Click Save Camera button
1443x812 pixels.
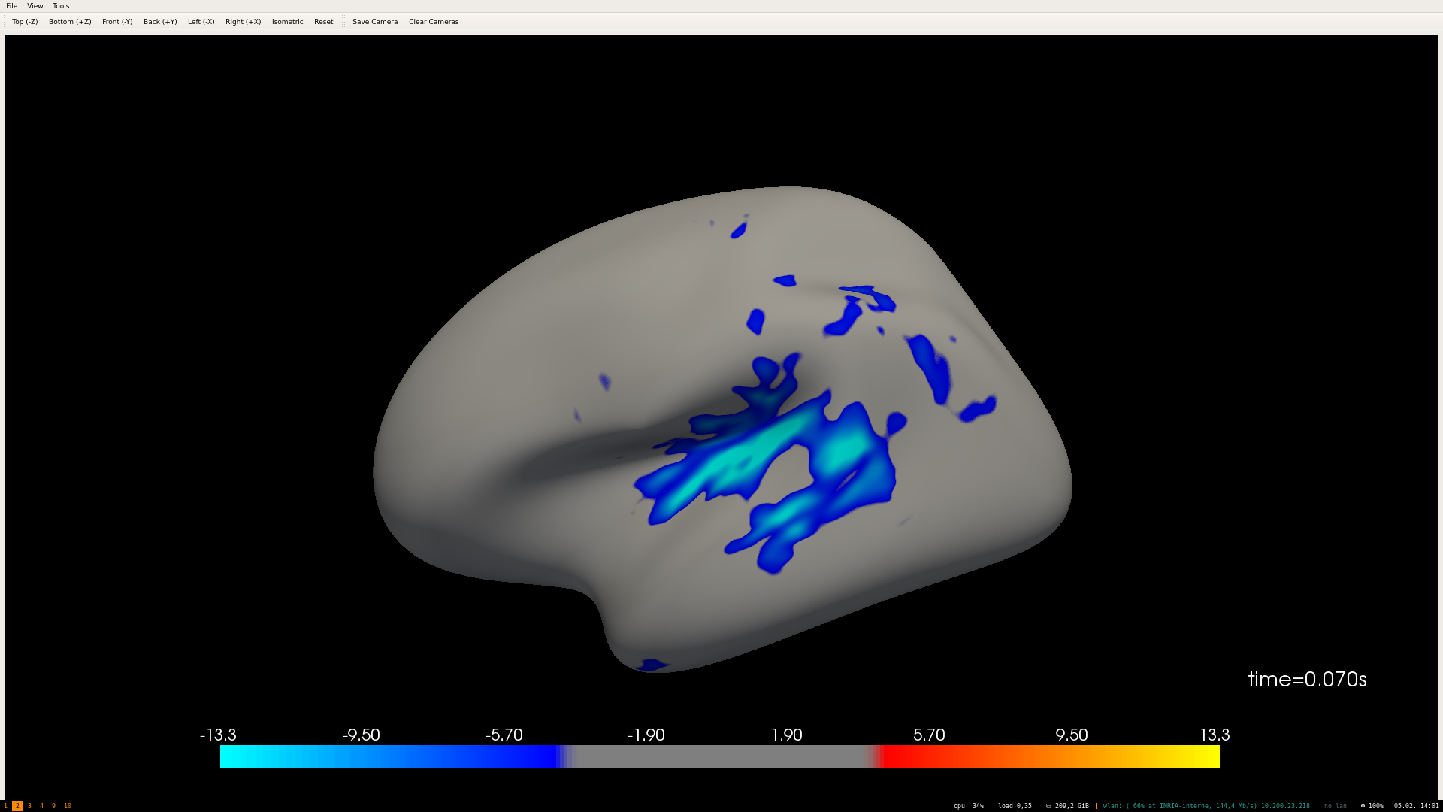click(375, 22)
